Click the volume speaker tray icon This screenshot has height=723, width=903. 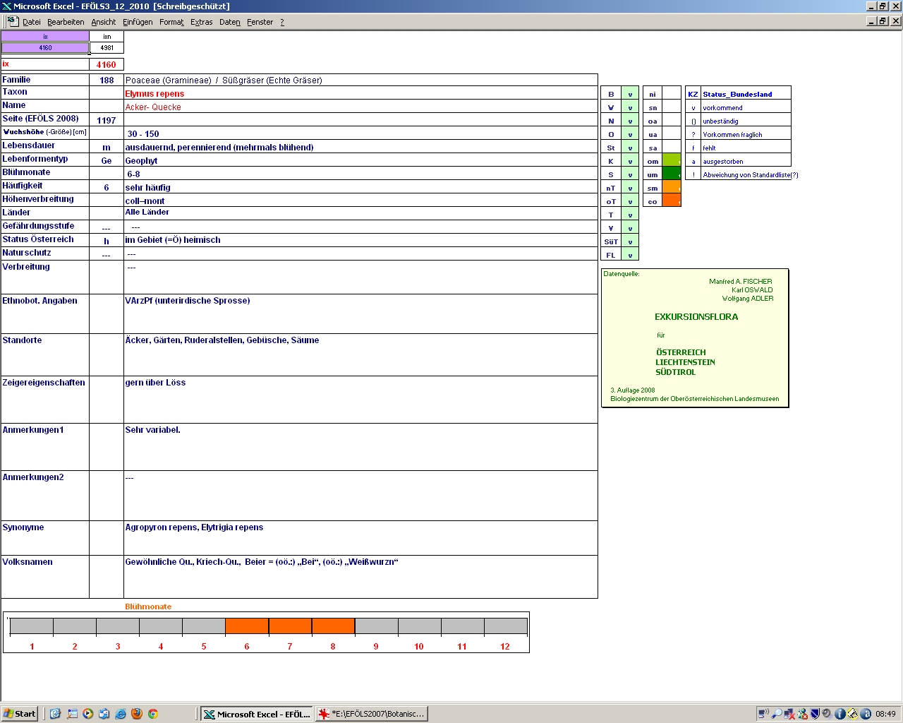(x=827, y=714)
